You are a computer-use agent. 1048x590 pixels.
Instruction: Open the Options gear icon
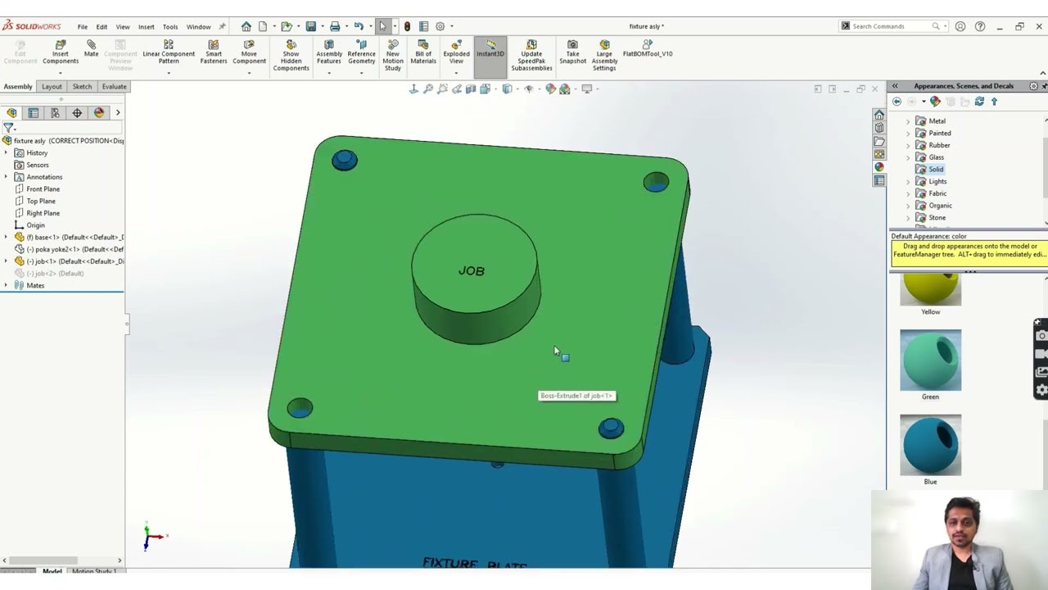tap(440, 26)
